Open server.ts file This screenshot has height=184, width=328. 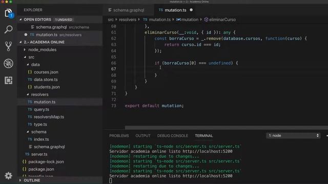coord(39,154)
